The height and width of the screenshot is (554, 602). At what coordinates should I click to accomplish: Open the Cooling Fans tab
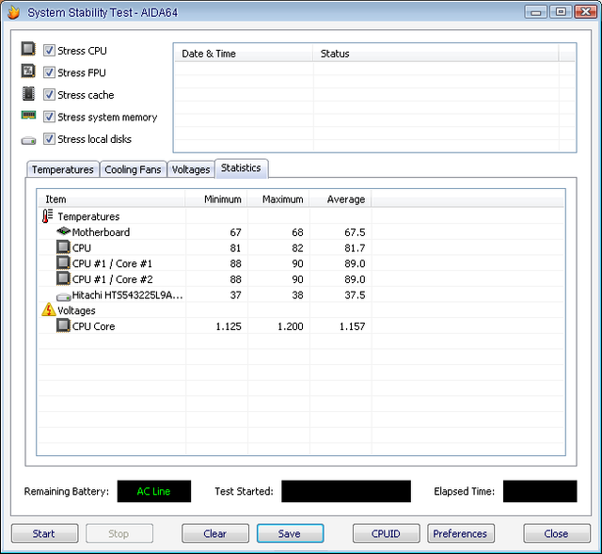[133, 169]
